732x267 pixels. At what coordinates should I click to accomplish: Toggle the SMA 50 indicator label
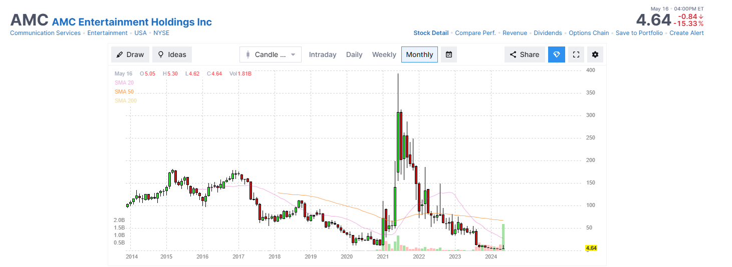click(x=124, y=91)
